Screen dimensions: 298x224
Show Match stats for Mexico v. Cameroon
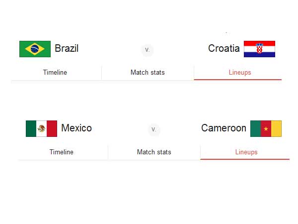click(x=154, y=152)
